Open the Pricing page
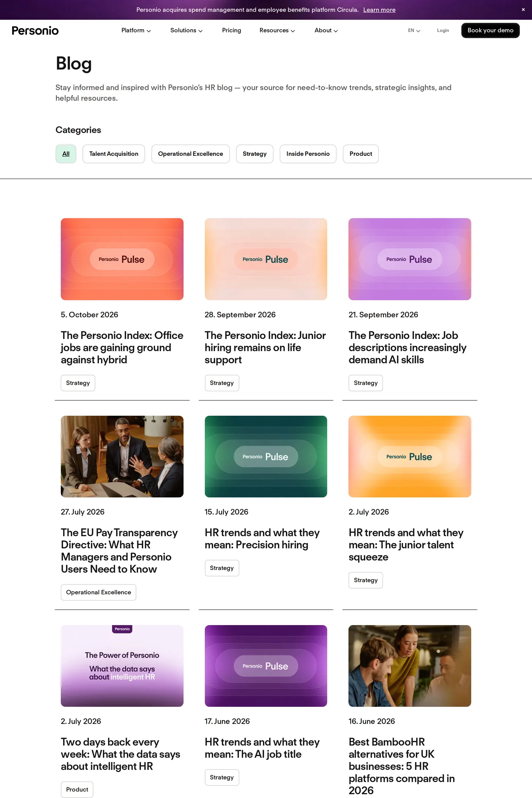This screenshot has width=532, height=798. pyautogui.click(x=231, y=30)
